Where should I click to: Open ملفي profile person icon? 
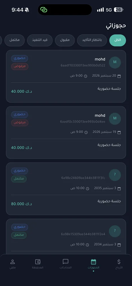pyautogui.click(x=12, y=262)
